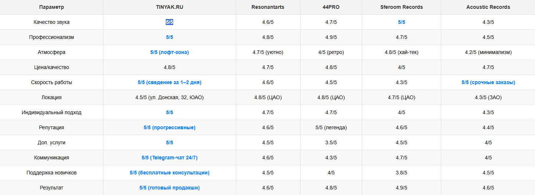Click the '5/5 (легенда)' 44PRO reputation cell
This screenshot has height=195, width=535.
pyautogui.click(x=331, y=127)
